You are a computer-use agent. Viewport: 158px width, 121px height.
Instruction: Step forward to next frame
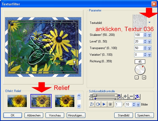119,95
